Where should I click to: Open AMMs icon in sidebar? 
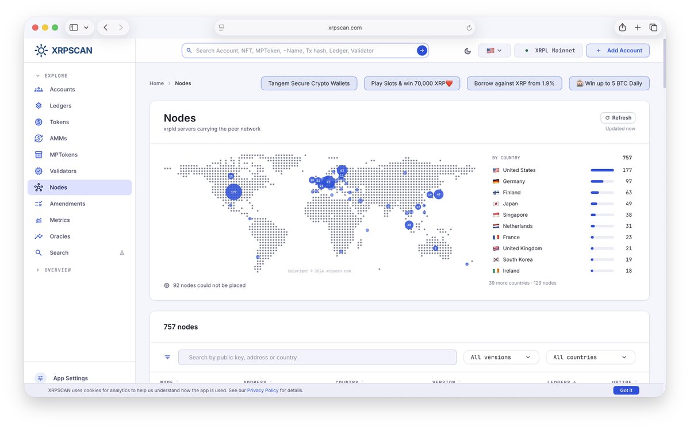coord(39,139)
